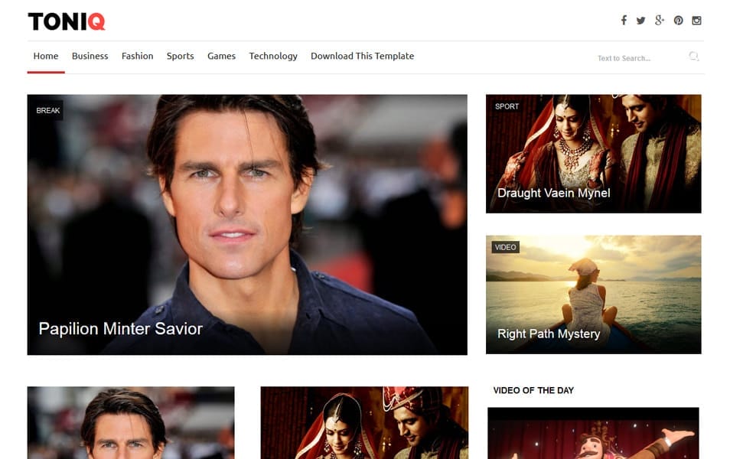This screenshot has width=730, height=459.
Task: Click the TONIQ site logo
Action: [x=66, y=21]
